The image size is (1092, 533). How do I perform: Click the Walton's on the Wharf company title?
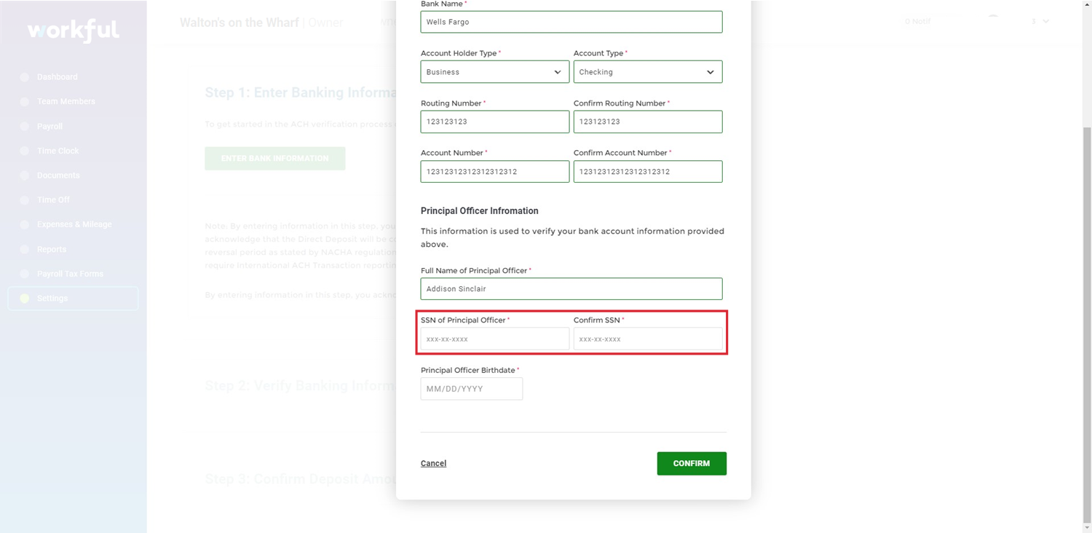coord(240,23)
